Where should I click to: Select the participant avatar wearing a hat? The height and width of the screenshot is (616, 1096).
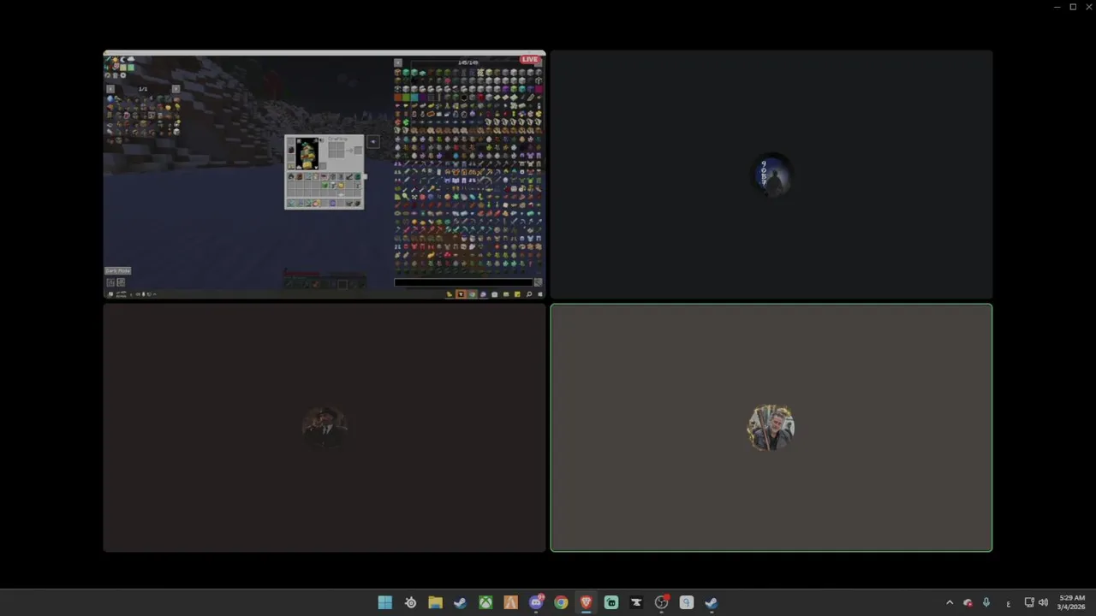coord(325,427)
